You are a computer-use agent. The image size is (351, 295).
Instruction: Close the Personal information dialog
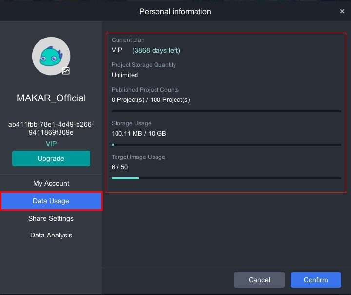(x=342, y=11)
